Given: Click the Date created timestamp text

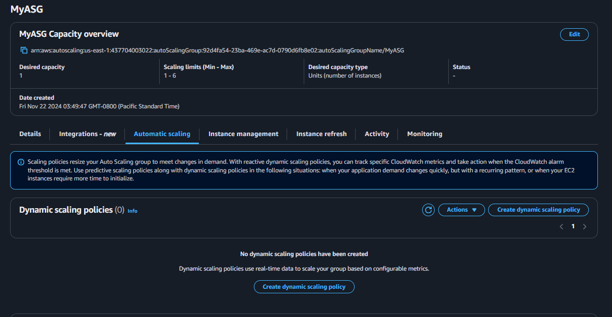Looking at the screenshot, I should [x=99, y=106].
